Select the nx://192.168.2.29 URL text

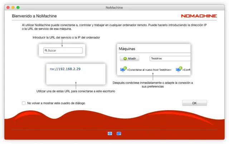[x=65, y=69]
